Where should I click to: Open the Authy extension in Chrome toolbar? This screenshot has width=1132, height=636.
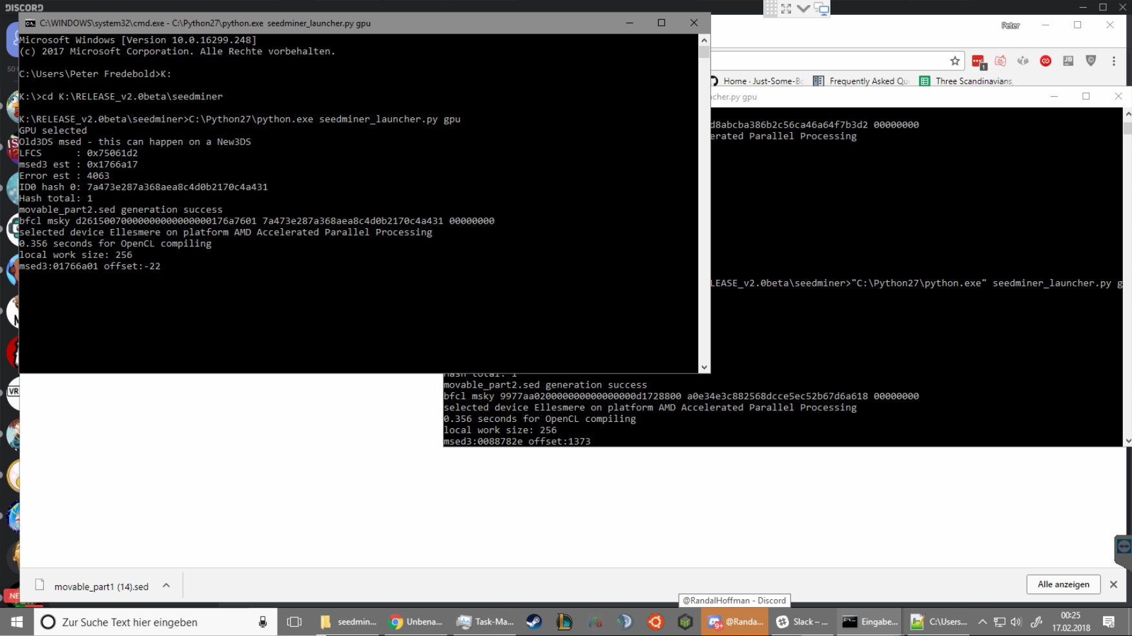pyautogui.click(x=1045, y=61)
